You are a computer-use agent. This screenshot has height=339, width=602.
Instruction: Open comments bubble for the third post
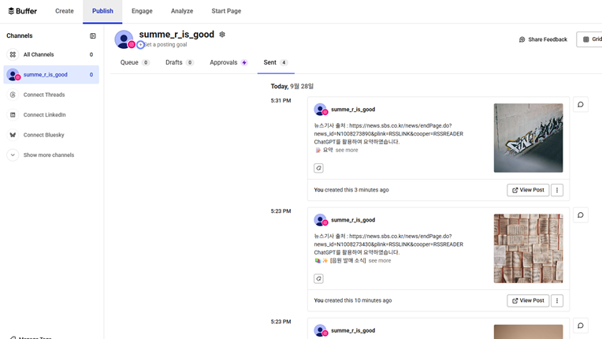[581, 326]
